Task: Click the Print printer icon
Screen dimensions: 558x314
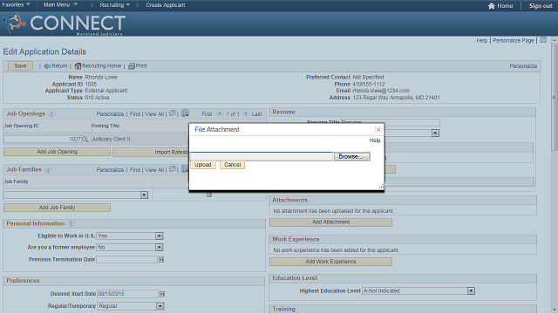Action: point(132,66)
